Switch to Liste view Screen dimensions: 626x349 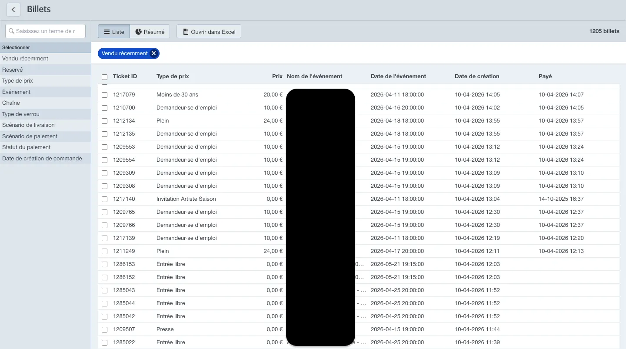[114, 32]
